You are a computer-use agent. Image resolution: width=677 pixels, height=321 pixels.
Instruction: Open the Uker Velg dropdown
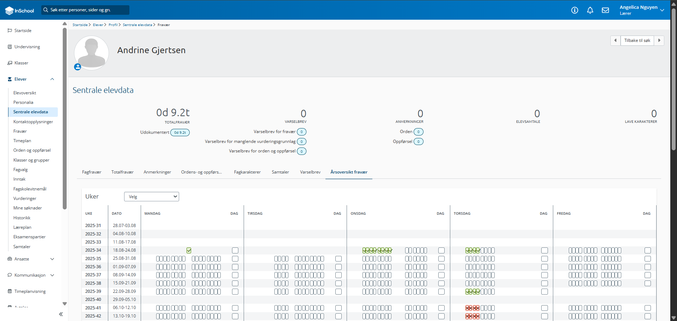coord(152,196)
